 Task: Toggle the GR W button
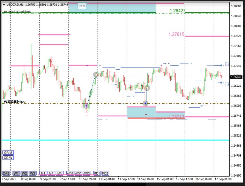pos(8,158)
